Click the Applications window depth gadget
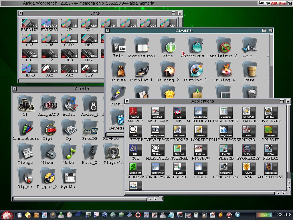293x220 pixels. pos(288,101)
